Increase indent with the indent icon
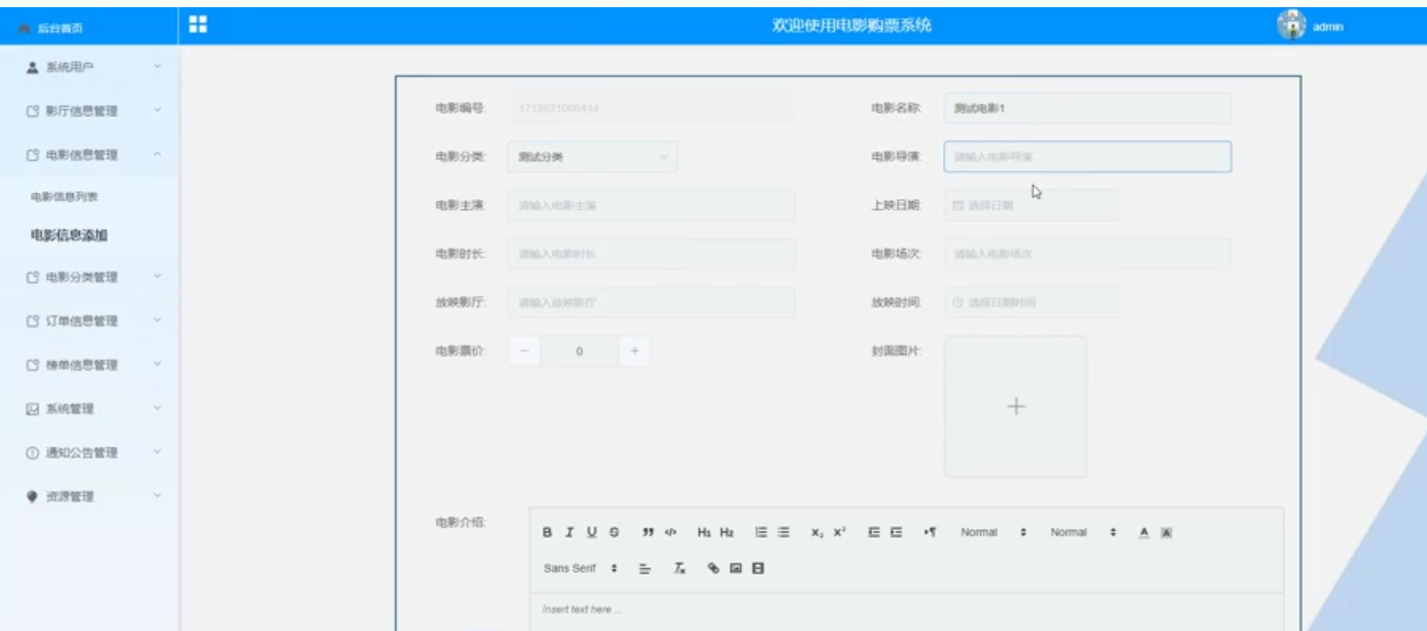 point(896,532)
